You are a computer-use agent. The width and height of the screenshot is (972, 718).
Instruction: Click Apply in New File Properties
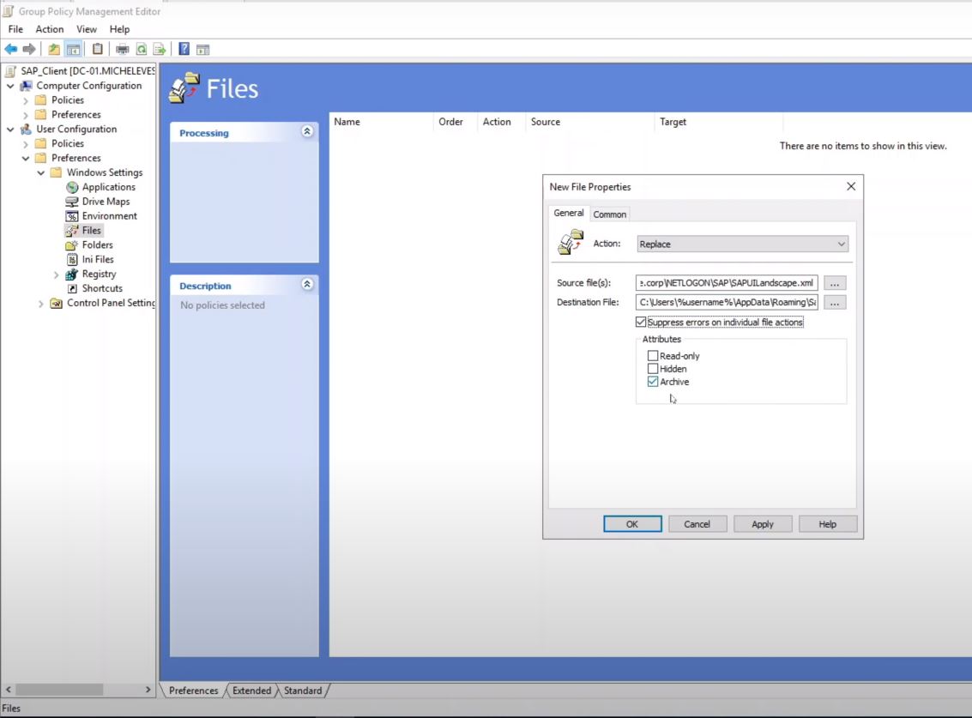(x=762, y=523)
